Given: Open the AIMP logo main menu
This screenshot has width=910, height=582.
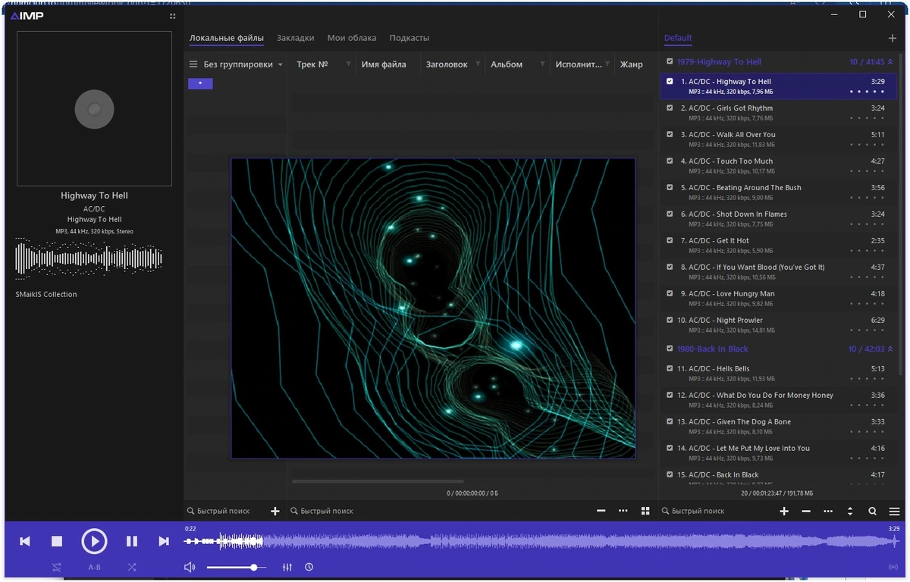Looking at the screenshot, I should 27,16.
